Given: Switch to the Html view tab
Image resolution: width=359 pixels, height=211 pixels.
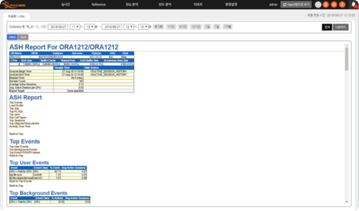Looking at the screenshot, I should (12, 37).
